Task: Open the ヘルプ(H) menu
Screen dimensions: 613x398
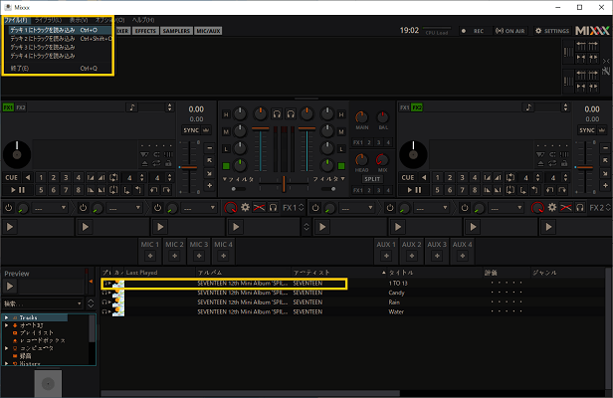Action: [143, 20]
